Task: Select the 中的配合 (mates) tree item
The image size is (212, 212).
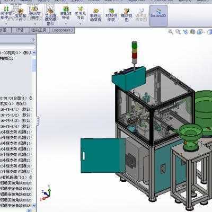Action: pos(6,58)
